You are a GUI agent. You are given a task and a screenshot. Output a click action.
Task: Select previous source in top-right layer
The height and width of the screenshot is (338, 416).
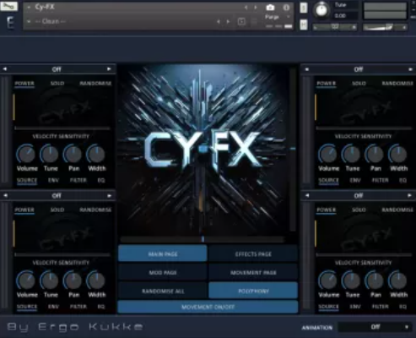[307, 69]
